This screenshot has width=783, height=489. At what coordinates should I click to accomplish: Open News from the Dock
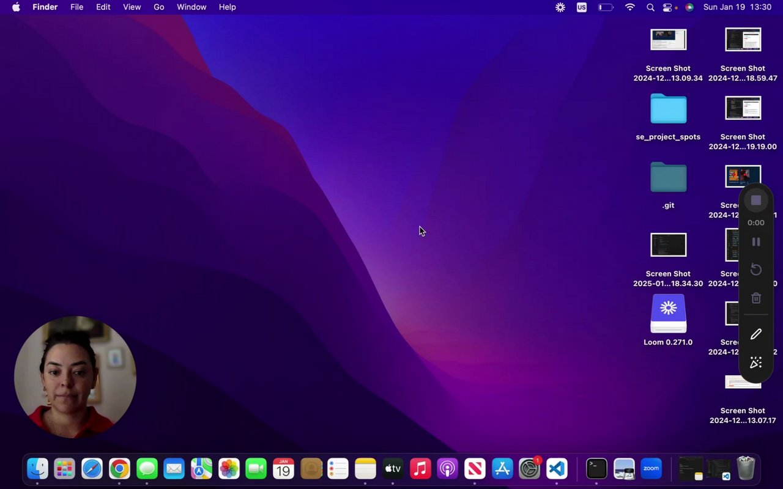[x=475, y=469]
